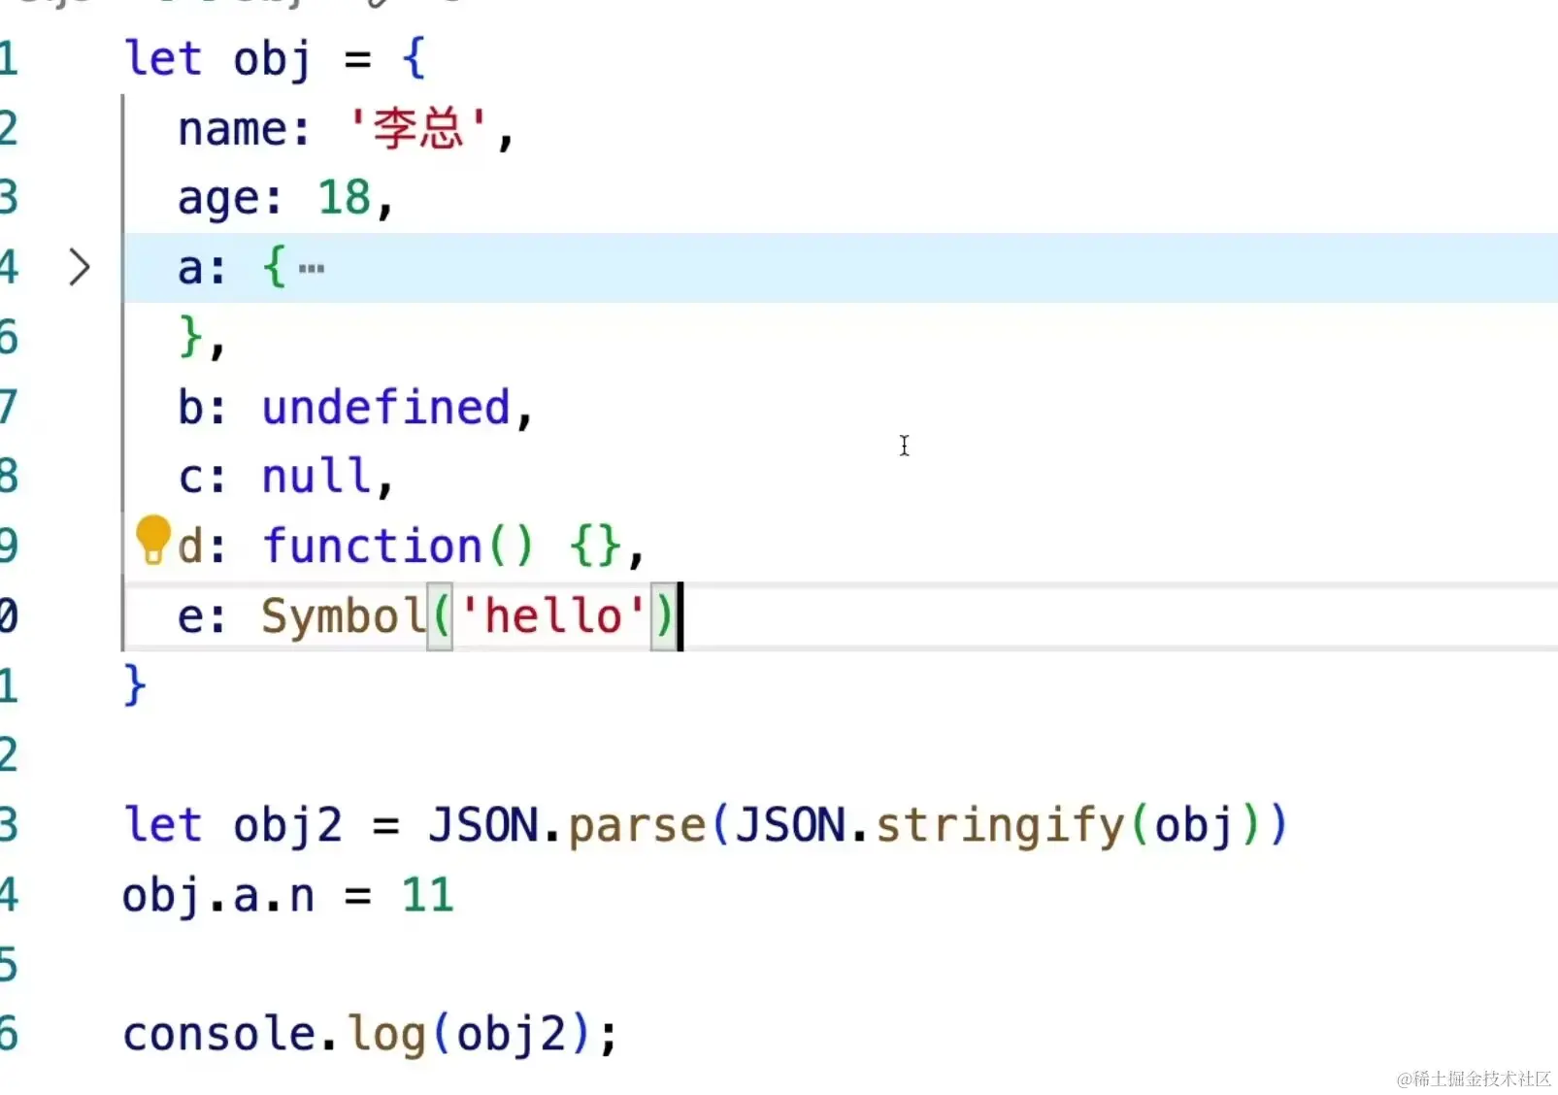Click 'stringify' in JSON.stringify call
Viewport: 1558px width, 1095px height.
(x=1000, y=825)
